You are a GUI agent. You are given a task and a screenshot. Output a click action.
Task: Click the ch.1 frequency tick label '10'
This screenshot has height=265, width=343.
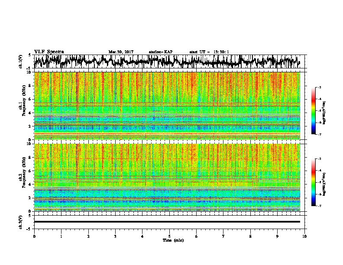pos(29,72)
